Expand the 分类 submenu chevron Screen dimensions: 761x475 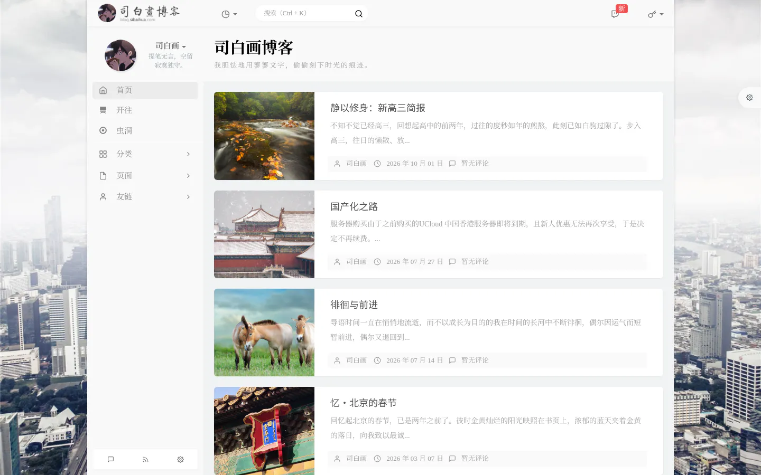click(188, 154)
